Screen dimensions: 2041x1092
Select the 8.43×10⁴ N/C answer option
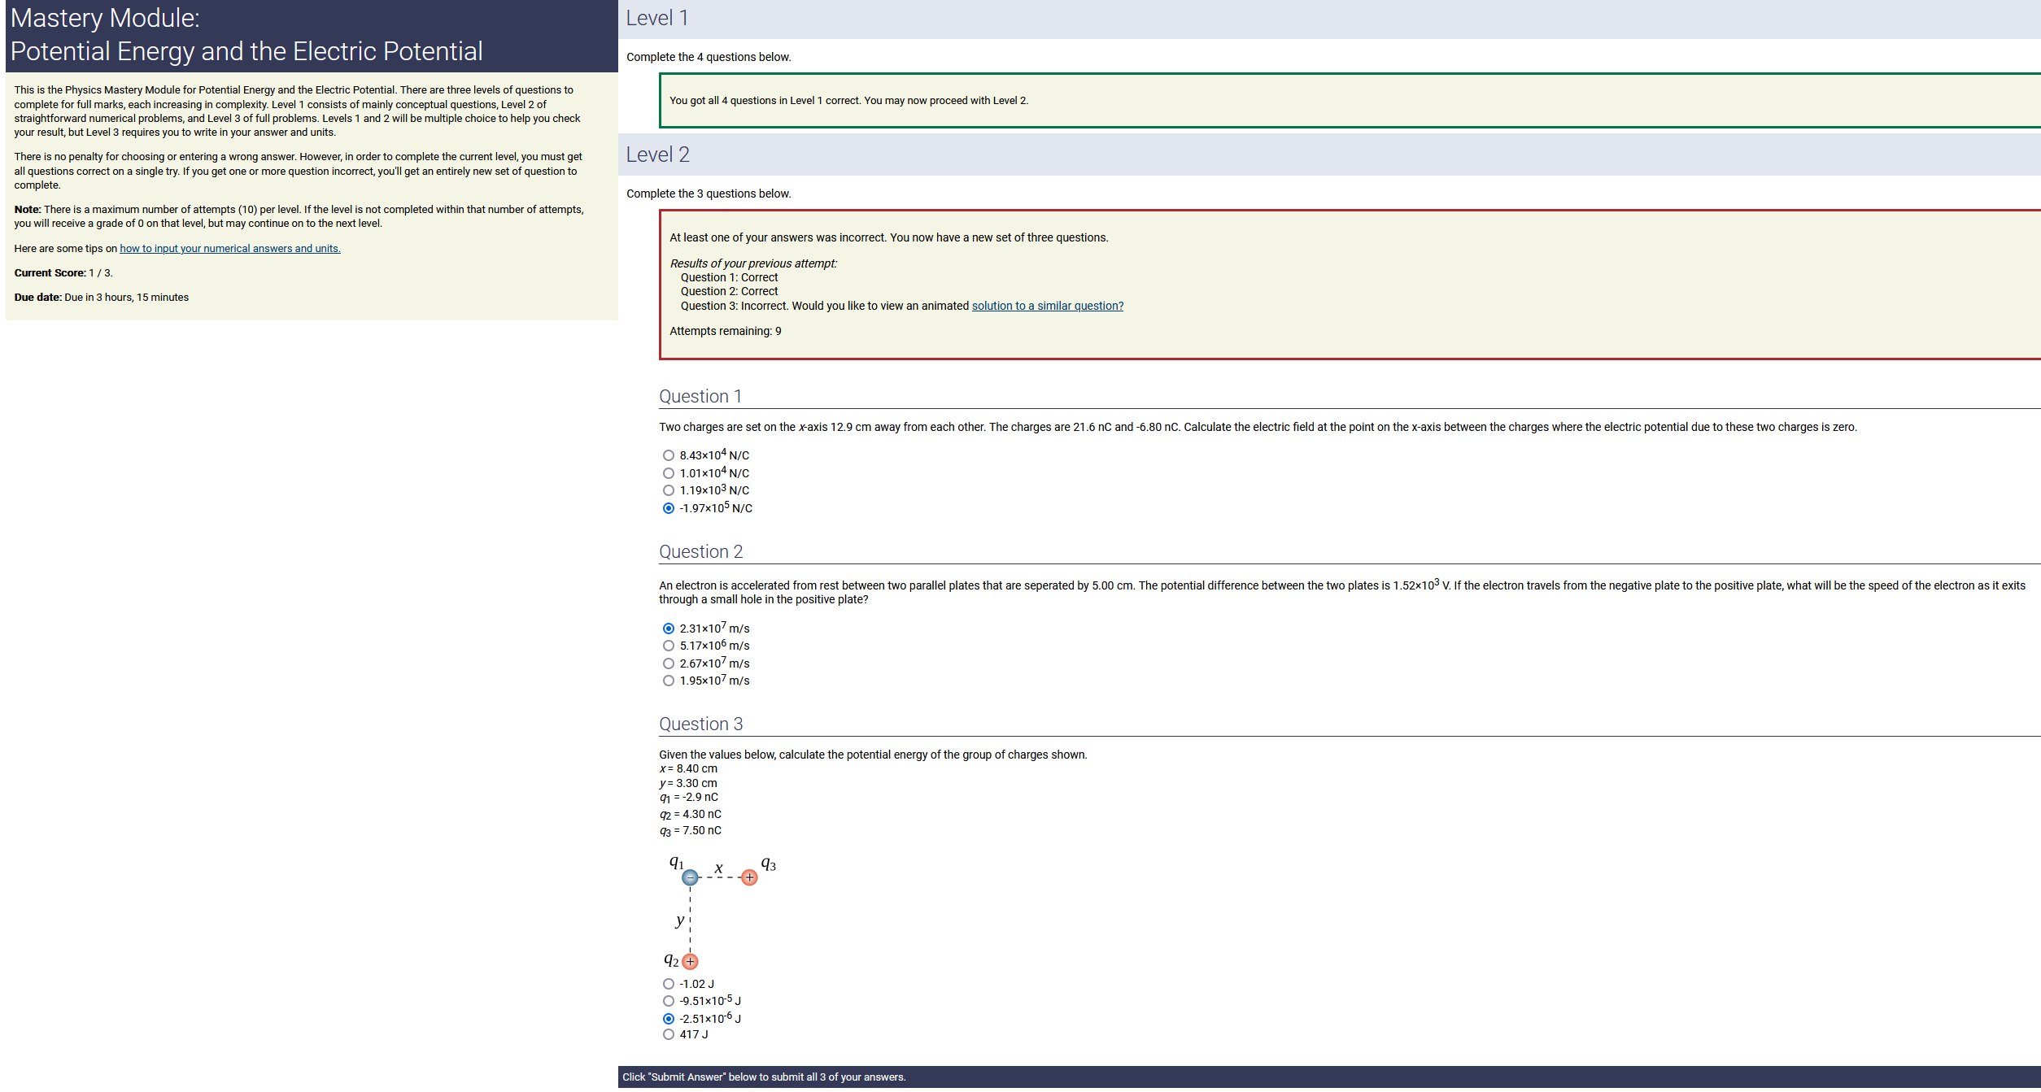click(x=669, y=455)
